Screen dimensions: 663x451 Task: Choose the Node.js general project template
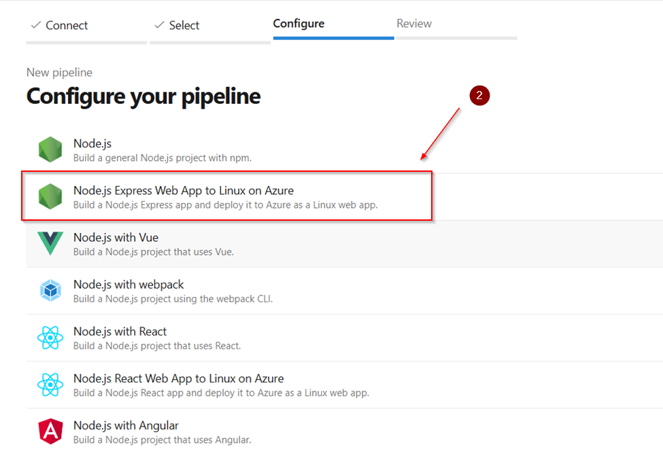pyautogui.click(x=344, y=150)
